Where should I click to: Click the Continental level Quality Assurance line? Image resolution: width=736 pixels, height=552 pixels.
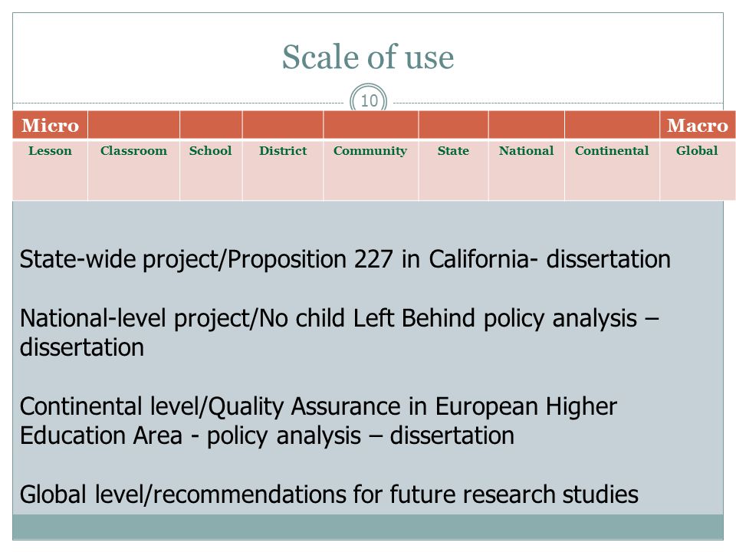(318, 406)
